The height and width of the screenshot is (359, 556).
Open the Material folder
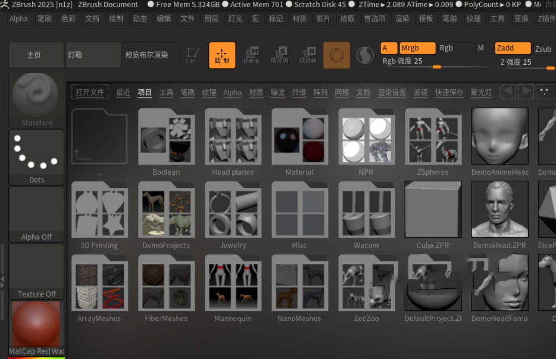(299, 142)
